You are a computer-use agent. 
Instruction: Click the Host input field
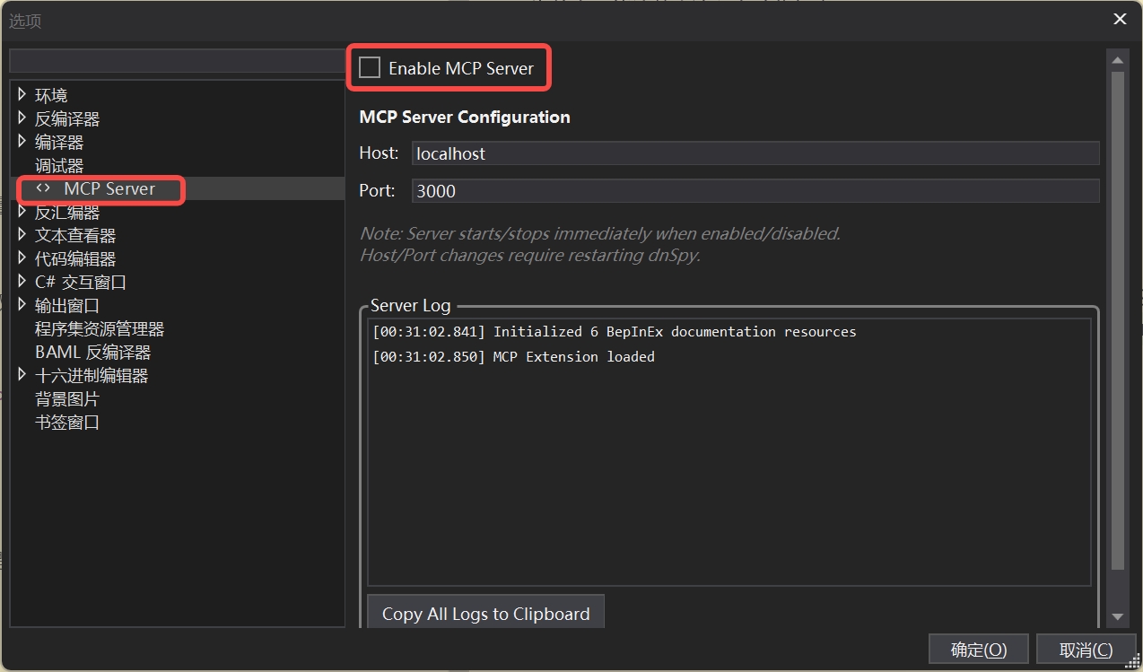755,153
